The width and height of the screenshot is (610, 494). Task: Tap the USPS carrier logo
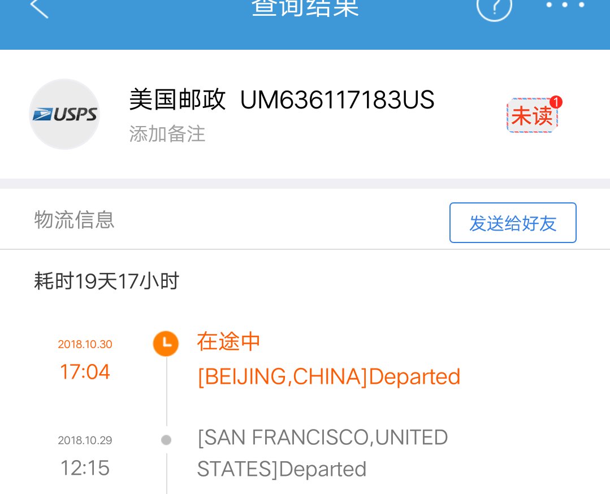tap(64, 115)
